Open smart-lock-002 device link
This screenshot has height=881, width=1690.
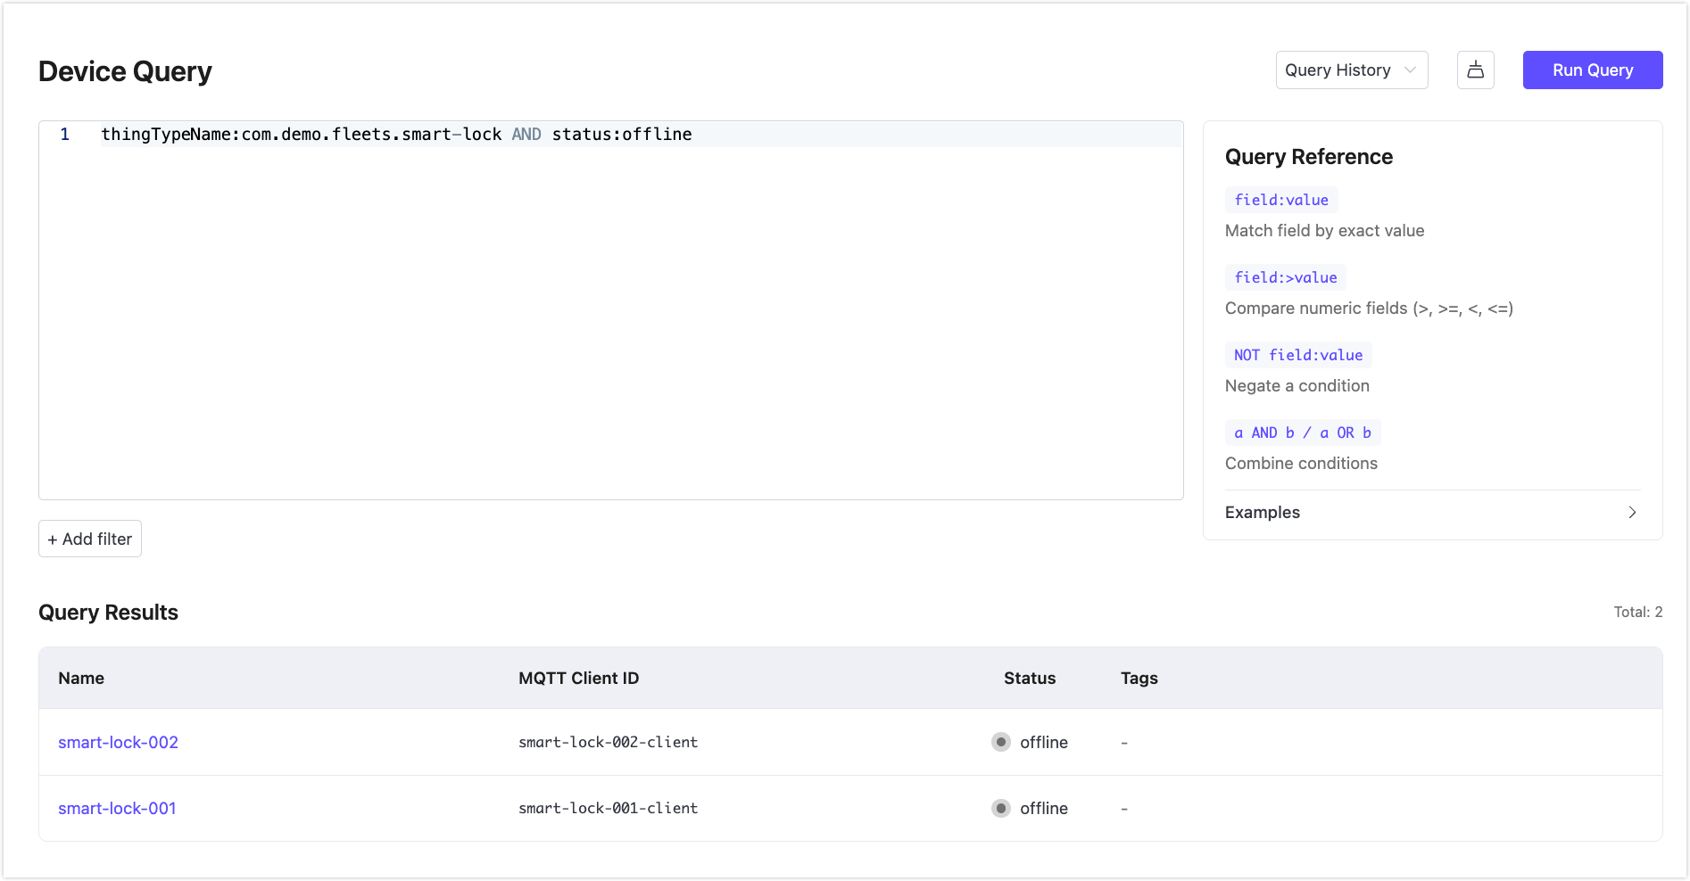pyautogui.click(x=118, y=742)
